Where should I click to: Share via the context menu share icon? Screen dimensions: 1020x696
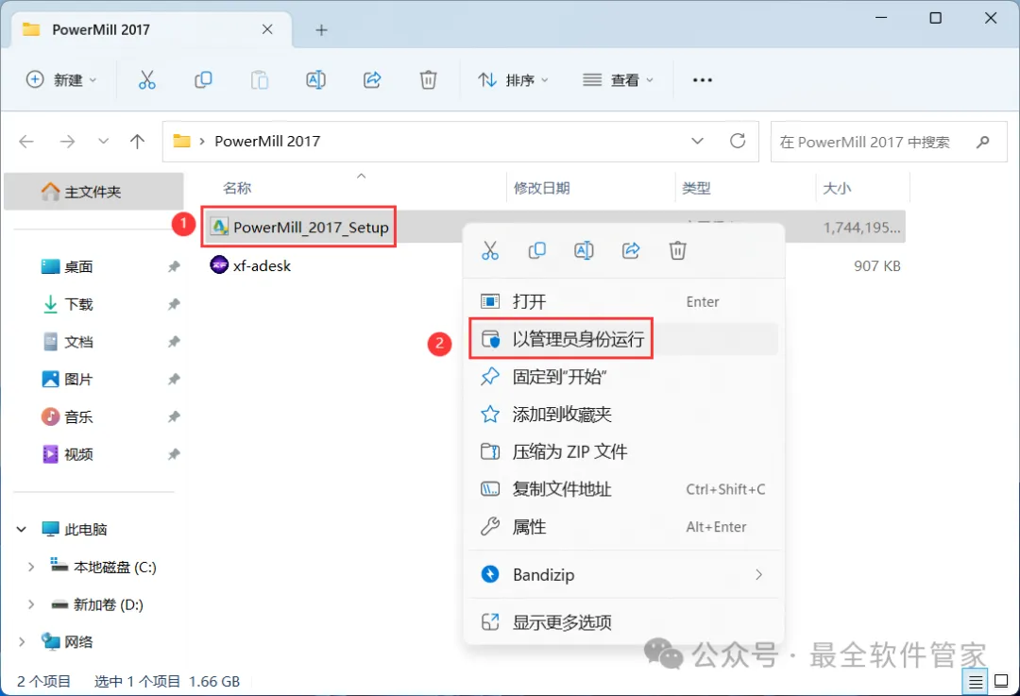(x=631, y=250)
